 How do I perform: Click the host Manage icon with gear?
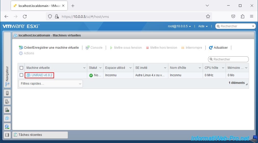pyautogui.click(x=7, y=101)
